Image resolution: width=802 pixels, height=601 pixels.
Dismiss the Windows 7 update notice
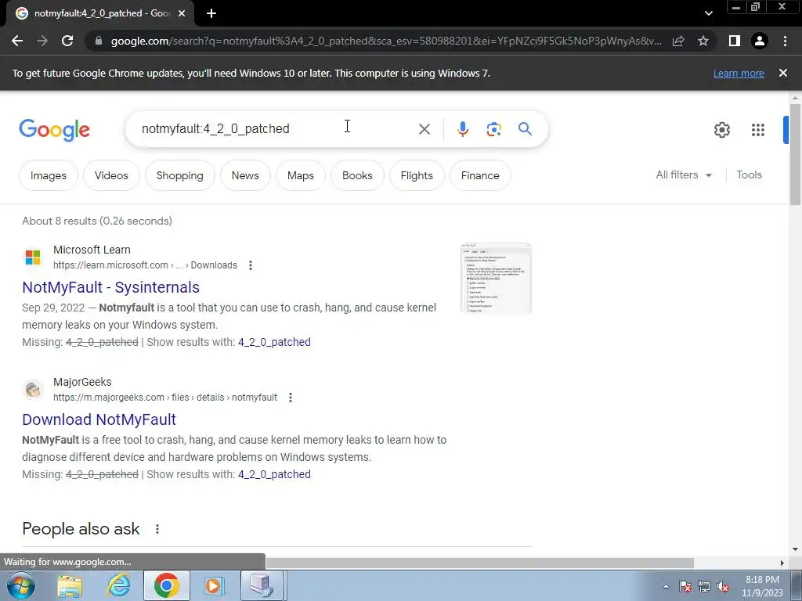coord(782,73)
